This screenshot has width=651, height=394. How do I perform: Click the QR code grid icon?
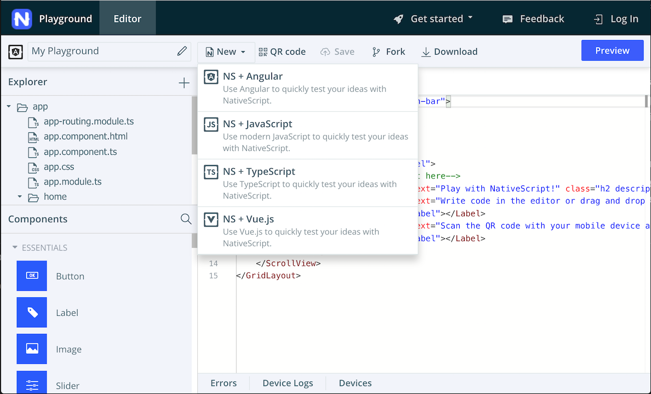(x=263, y=52)
